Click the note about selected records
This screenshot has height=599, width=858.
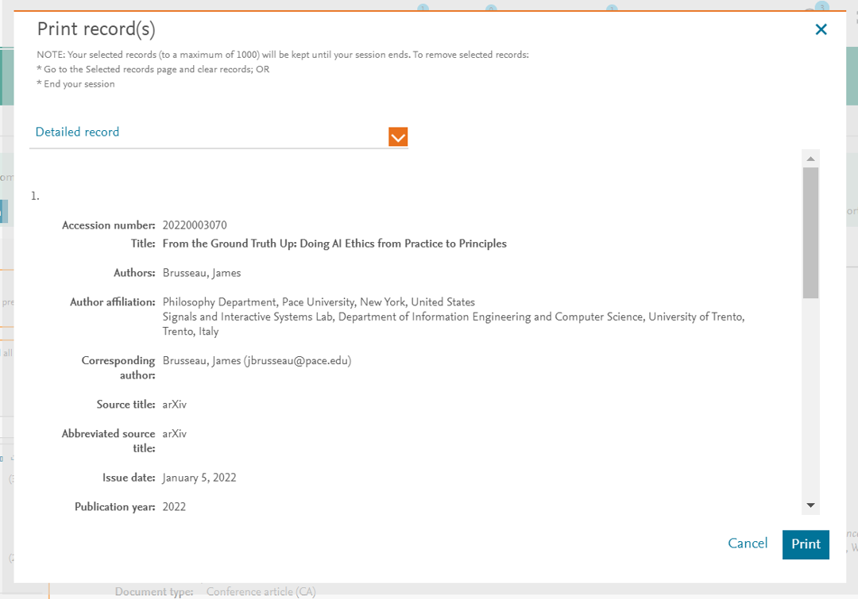pos(282,55)
